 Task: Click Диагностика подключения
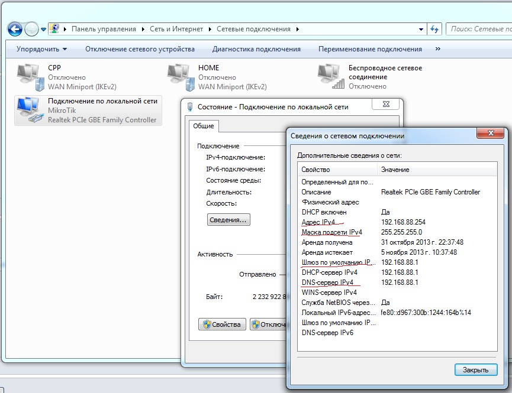pos(256,49)
